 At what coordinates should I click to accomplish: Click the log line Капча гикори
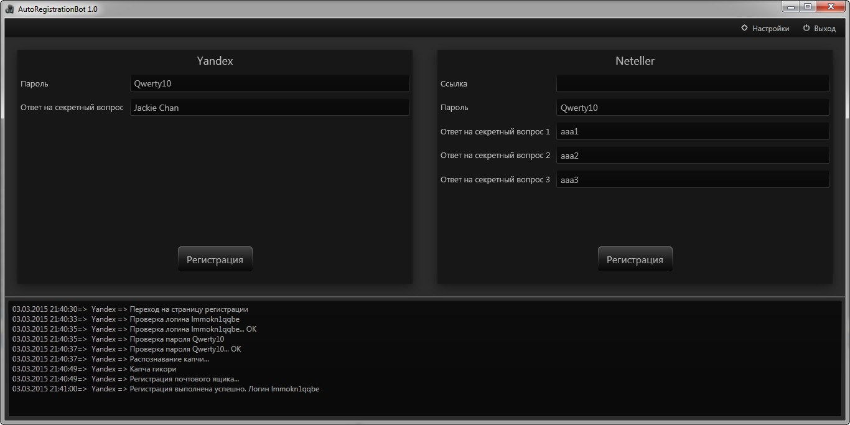click(x=95, y=369)
